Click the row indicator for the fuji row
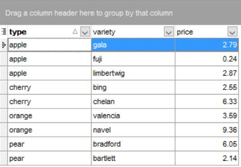The image size is (241, 167). pos(4,59)
